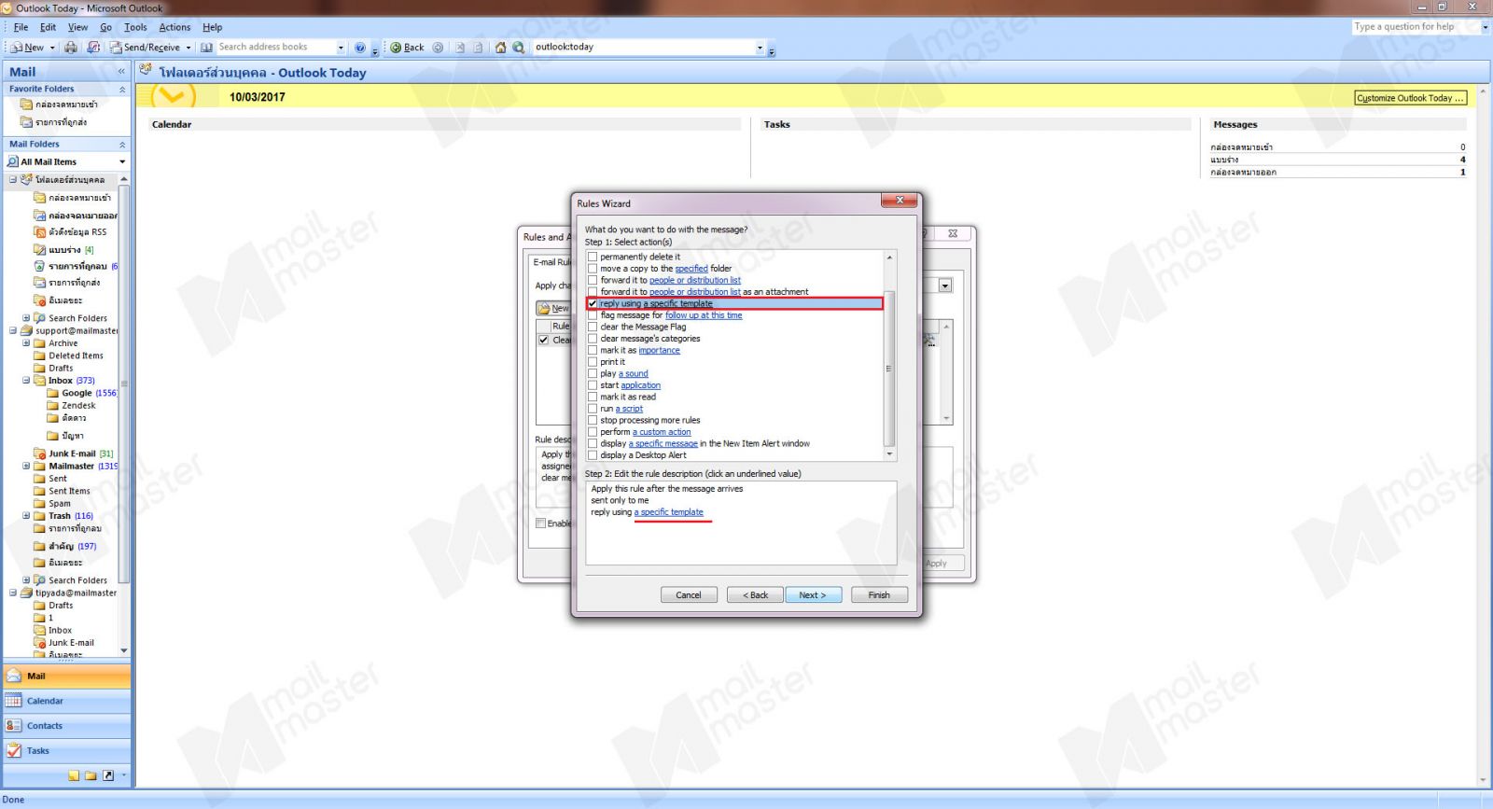This screenshot has width=1493, height=809.
Task: Check 'clear message's categories' action
Action: coord(593,339)
